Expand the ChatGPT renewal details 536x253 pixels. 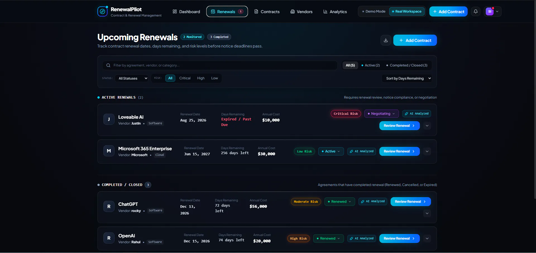click(427, 214)
